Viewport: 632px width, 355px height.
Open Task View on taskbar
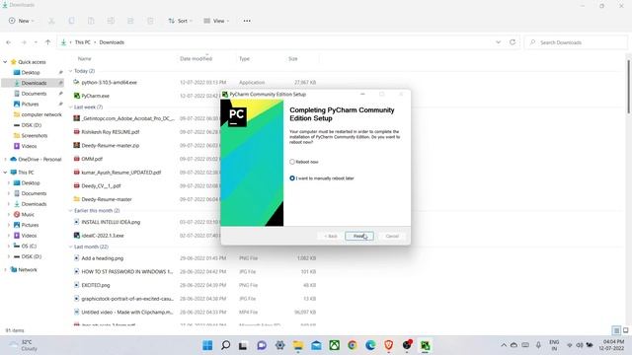click(243, 345)
